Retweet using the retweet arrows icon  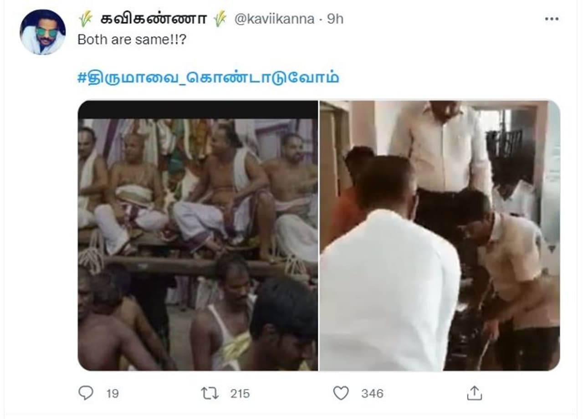tap(210, 393)
